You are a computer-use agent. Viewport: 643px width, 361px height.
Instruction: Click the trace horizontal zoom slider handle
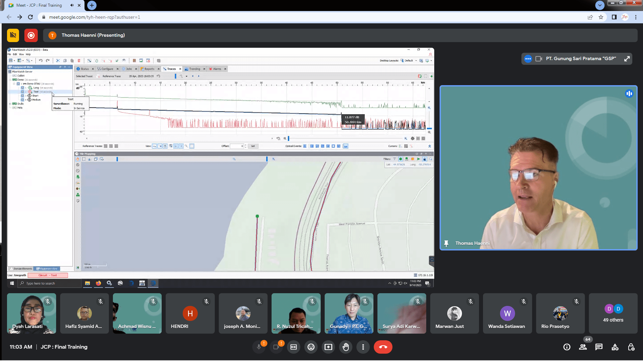coord(289,138)
